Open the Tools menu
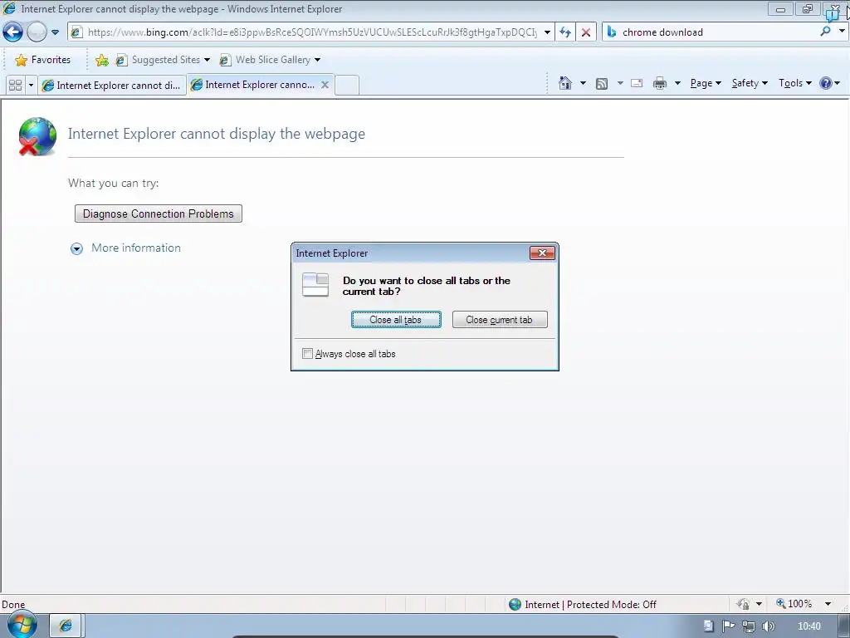Screen dimensions: 850x638 click(x=794, y=83)
